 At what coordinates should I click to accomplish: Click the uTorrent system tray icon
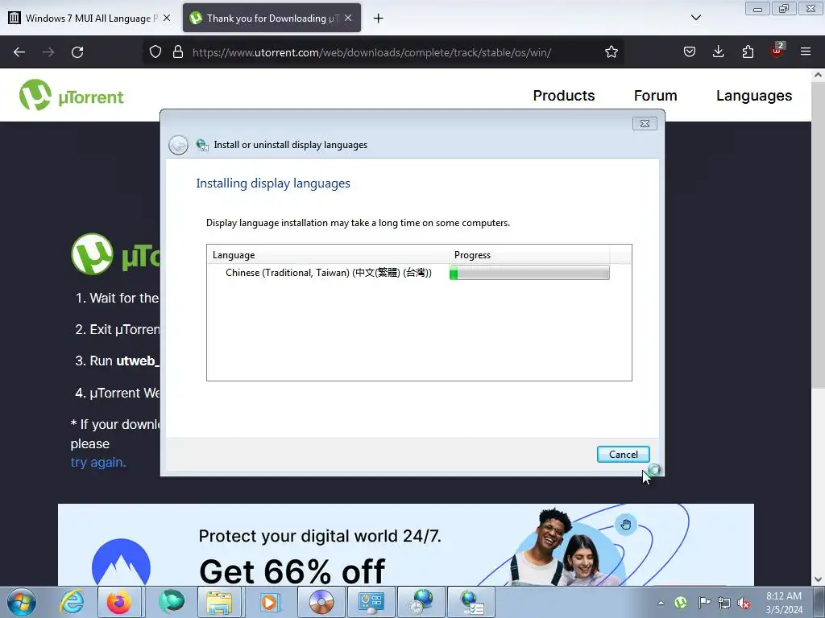681,603
